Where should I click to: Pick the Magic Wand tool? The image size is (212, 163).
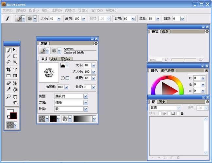tap(15, 62)
